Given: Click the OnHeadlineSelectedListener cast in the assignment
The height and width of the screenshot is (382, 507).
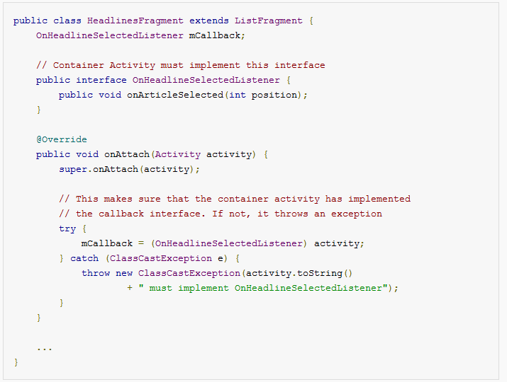Looking at the screenshot, I should pyautogui.click(x=229, y=243).
